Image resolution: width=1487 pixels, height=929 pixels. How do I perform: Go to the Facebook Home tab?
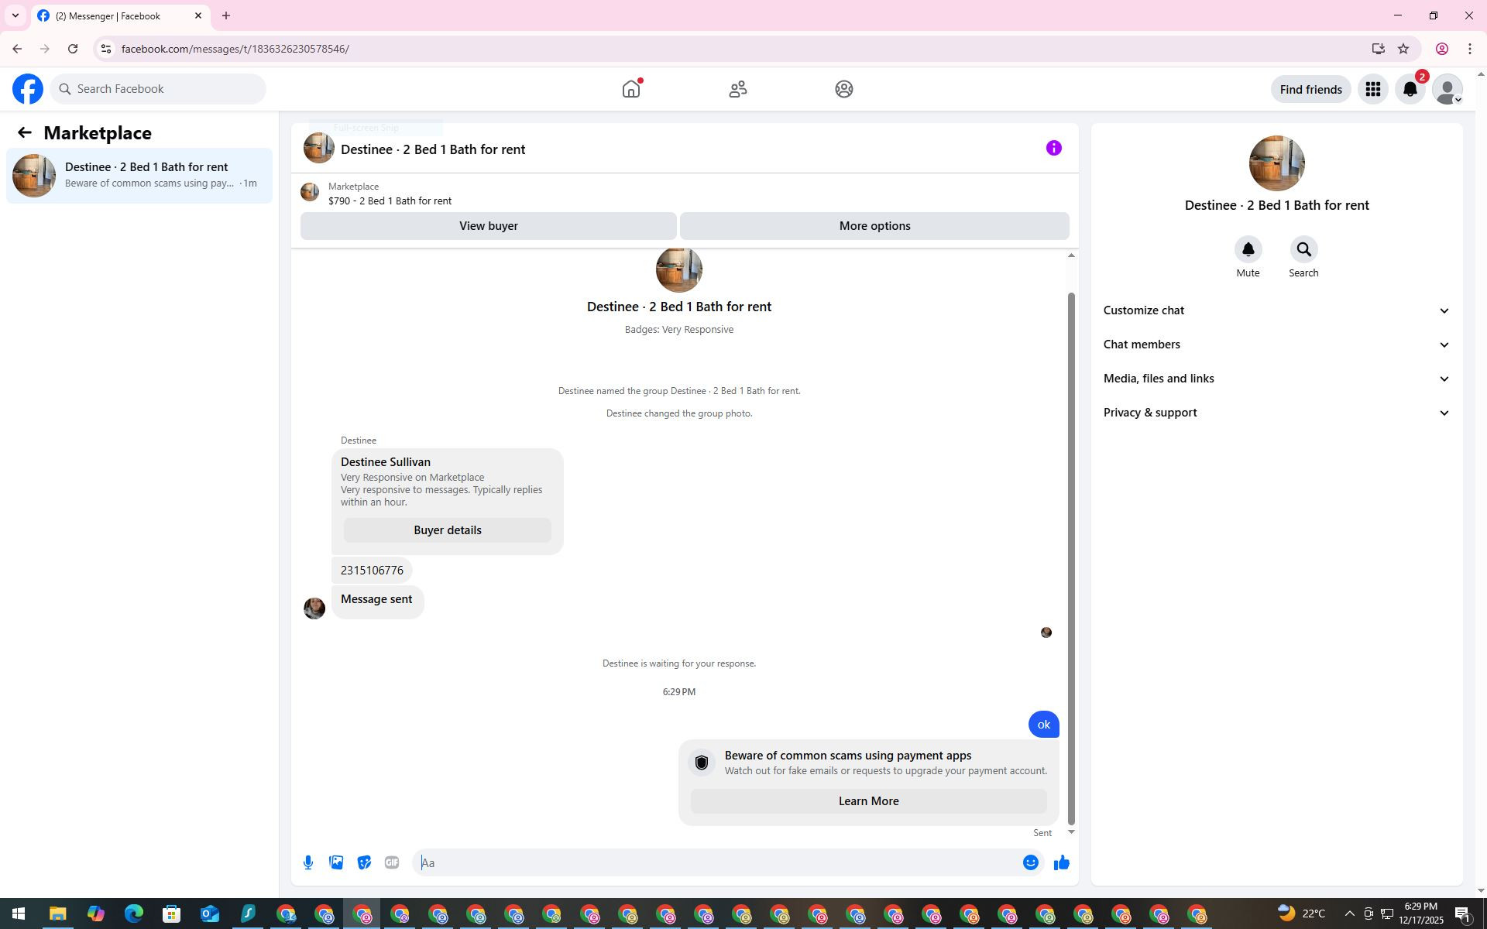(x=631, y=89)
